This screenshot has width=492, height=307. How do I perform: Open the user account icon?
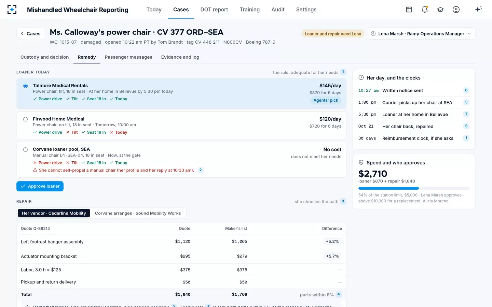(456, 10)
